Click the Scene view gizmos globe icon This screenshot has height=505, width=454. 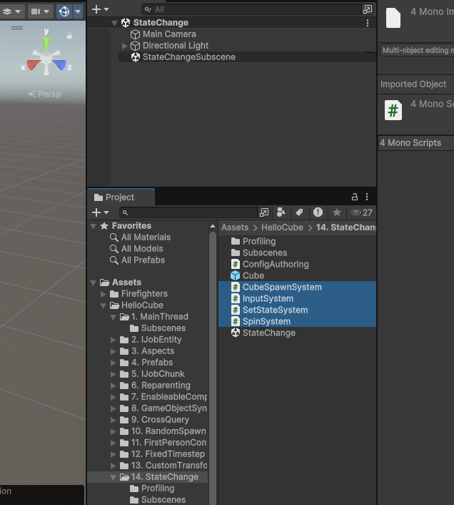64,11
